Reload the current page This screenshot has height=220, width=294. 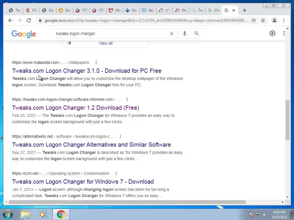point(29,20)
